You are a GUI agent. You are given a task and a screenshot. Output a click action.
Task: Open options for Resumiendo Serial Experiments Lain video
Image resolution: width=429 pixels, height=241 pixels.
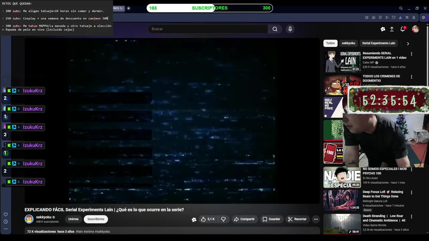coord(411,54)
